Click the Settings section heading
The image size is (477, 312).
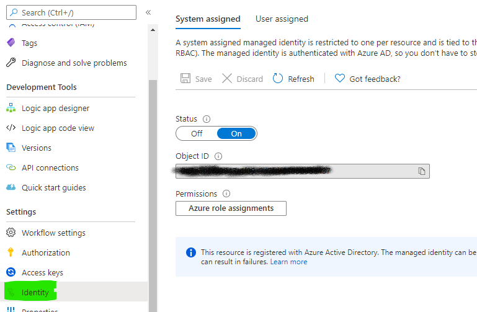[x=21, y=212]
